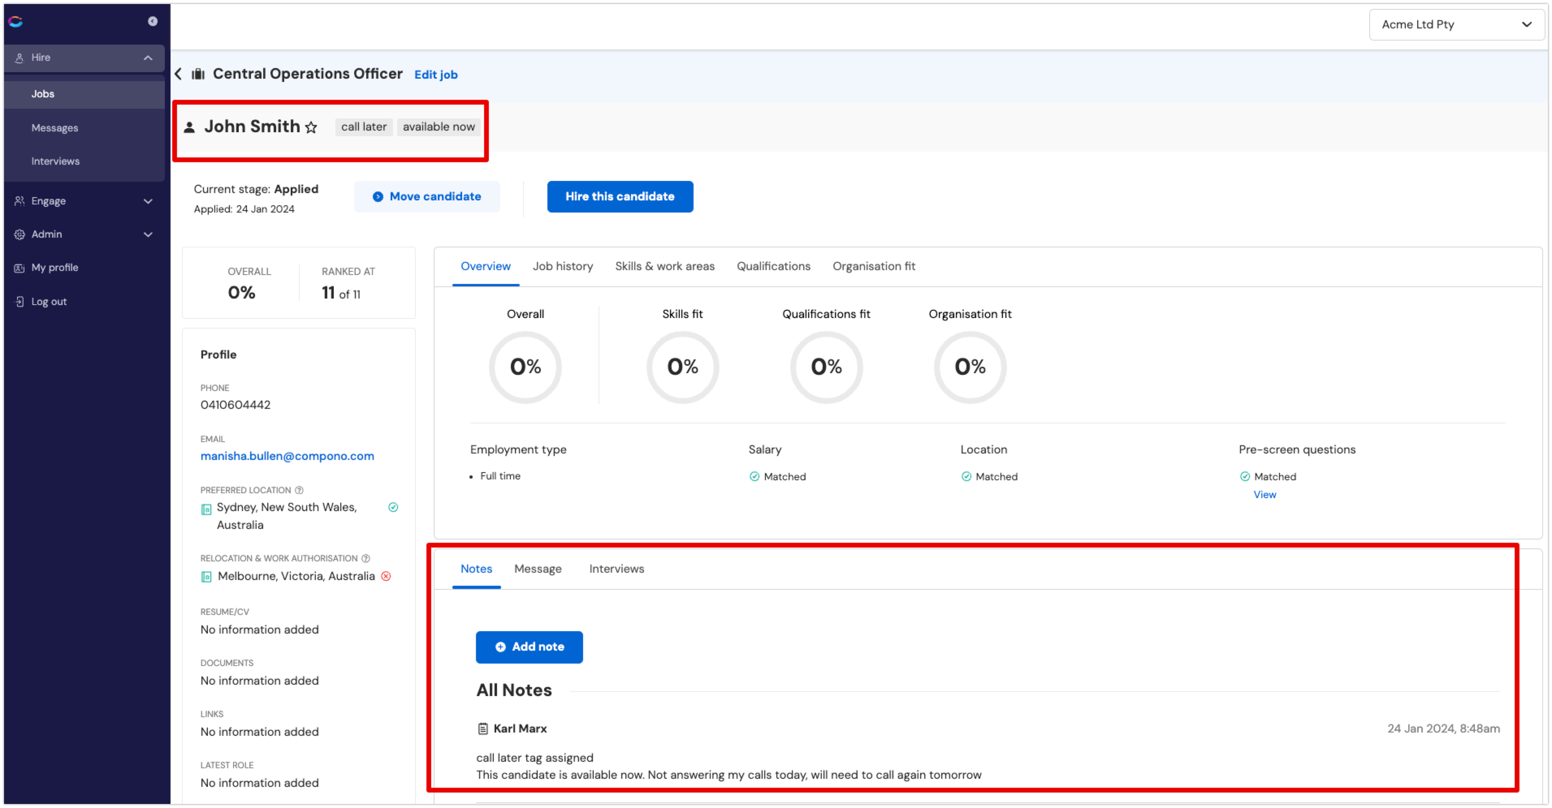Viewport: 1552px width, 808px height.
Task: Collapse the Hire menu chevron
Action: pyautogui.click(x=148, y=58)
